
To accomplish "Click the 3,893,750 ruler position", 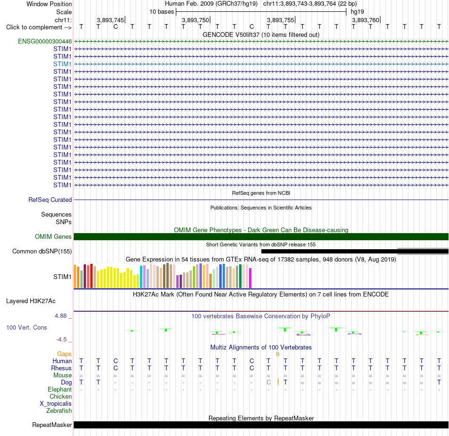I will pyautogui.click(x=196, y=20).
